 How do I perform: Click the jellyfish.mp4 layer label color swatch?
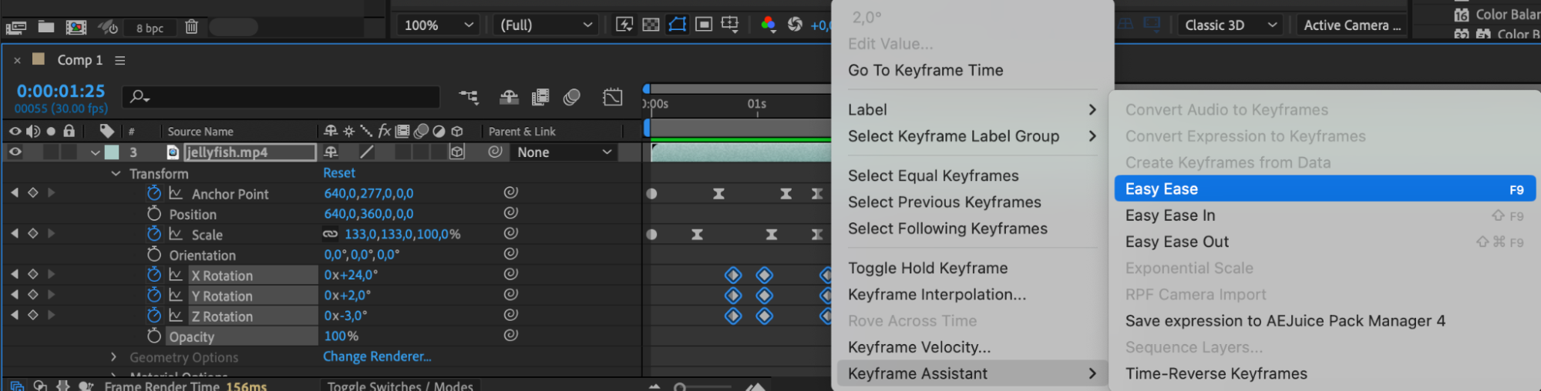coord(112,152)
